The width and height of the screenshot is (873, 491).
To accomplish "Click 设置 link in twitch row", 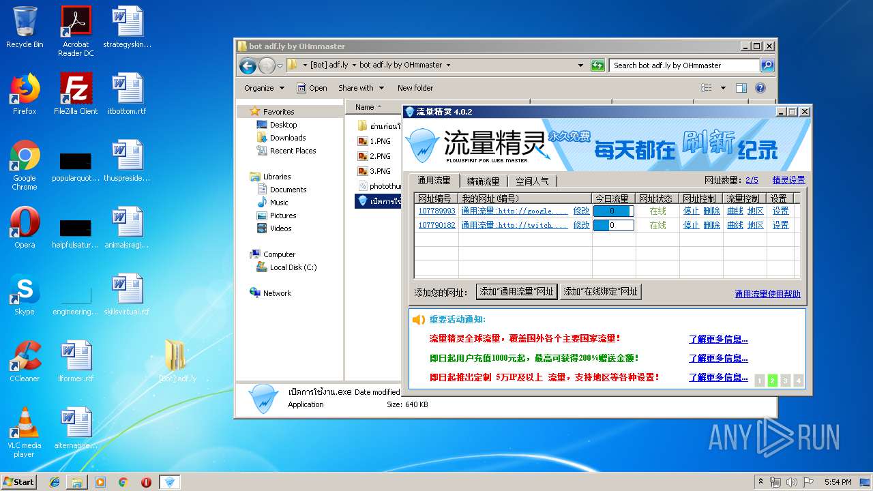I will tap(780, 225).
